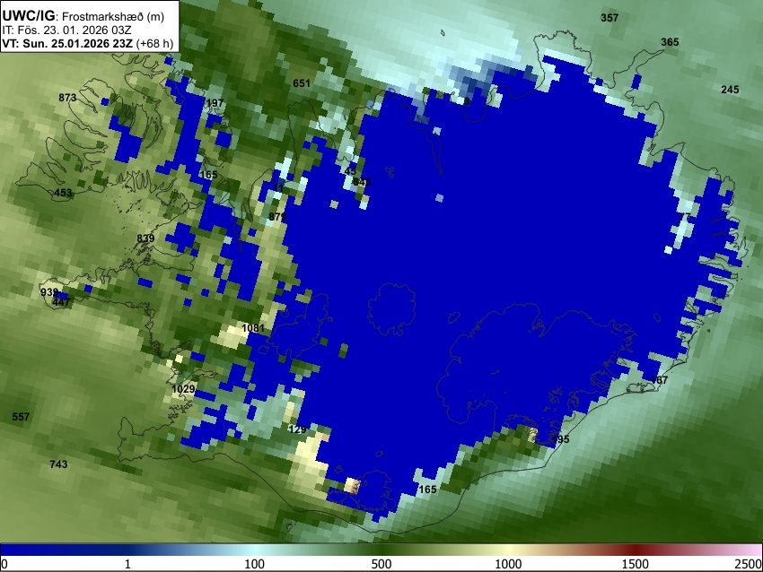Click the '1' tick on the color scale
Screen dimensions: 763x572
(x=127, y=564)
